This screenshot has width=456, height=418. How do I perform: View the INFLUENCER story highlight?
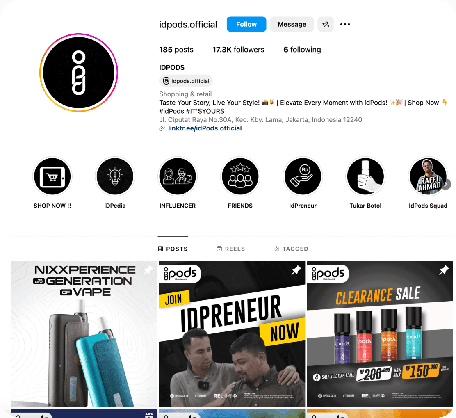(x=178, y=176)
